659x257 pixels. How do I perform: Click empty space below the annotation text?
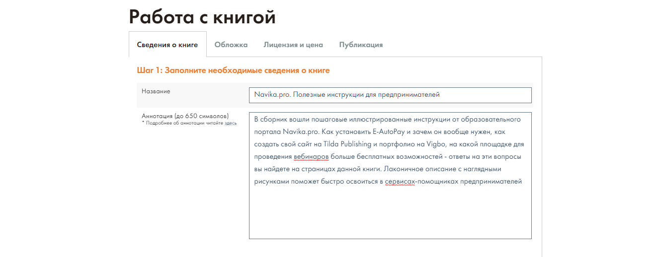click(x=390, y=213)
